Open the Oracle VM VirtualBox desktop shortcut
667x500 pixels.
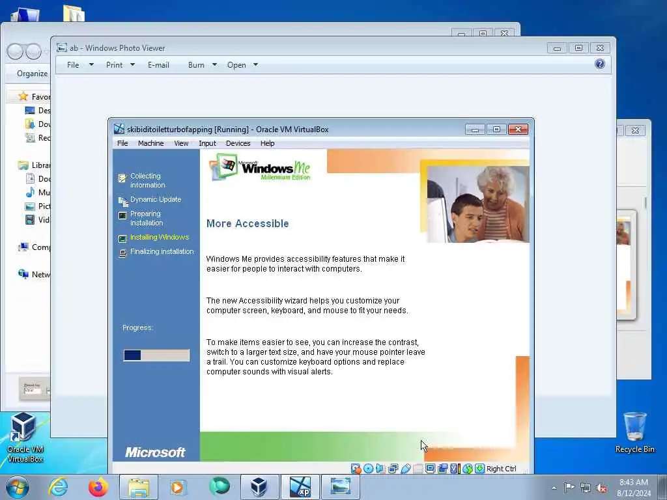(x=25, y=438)
